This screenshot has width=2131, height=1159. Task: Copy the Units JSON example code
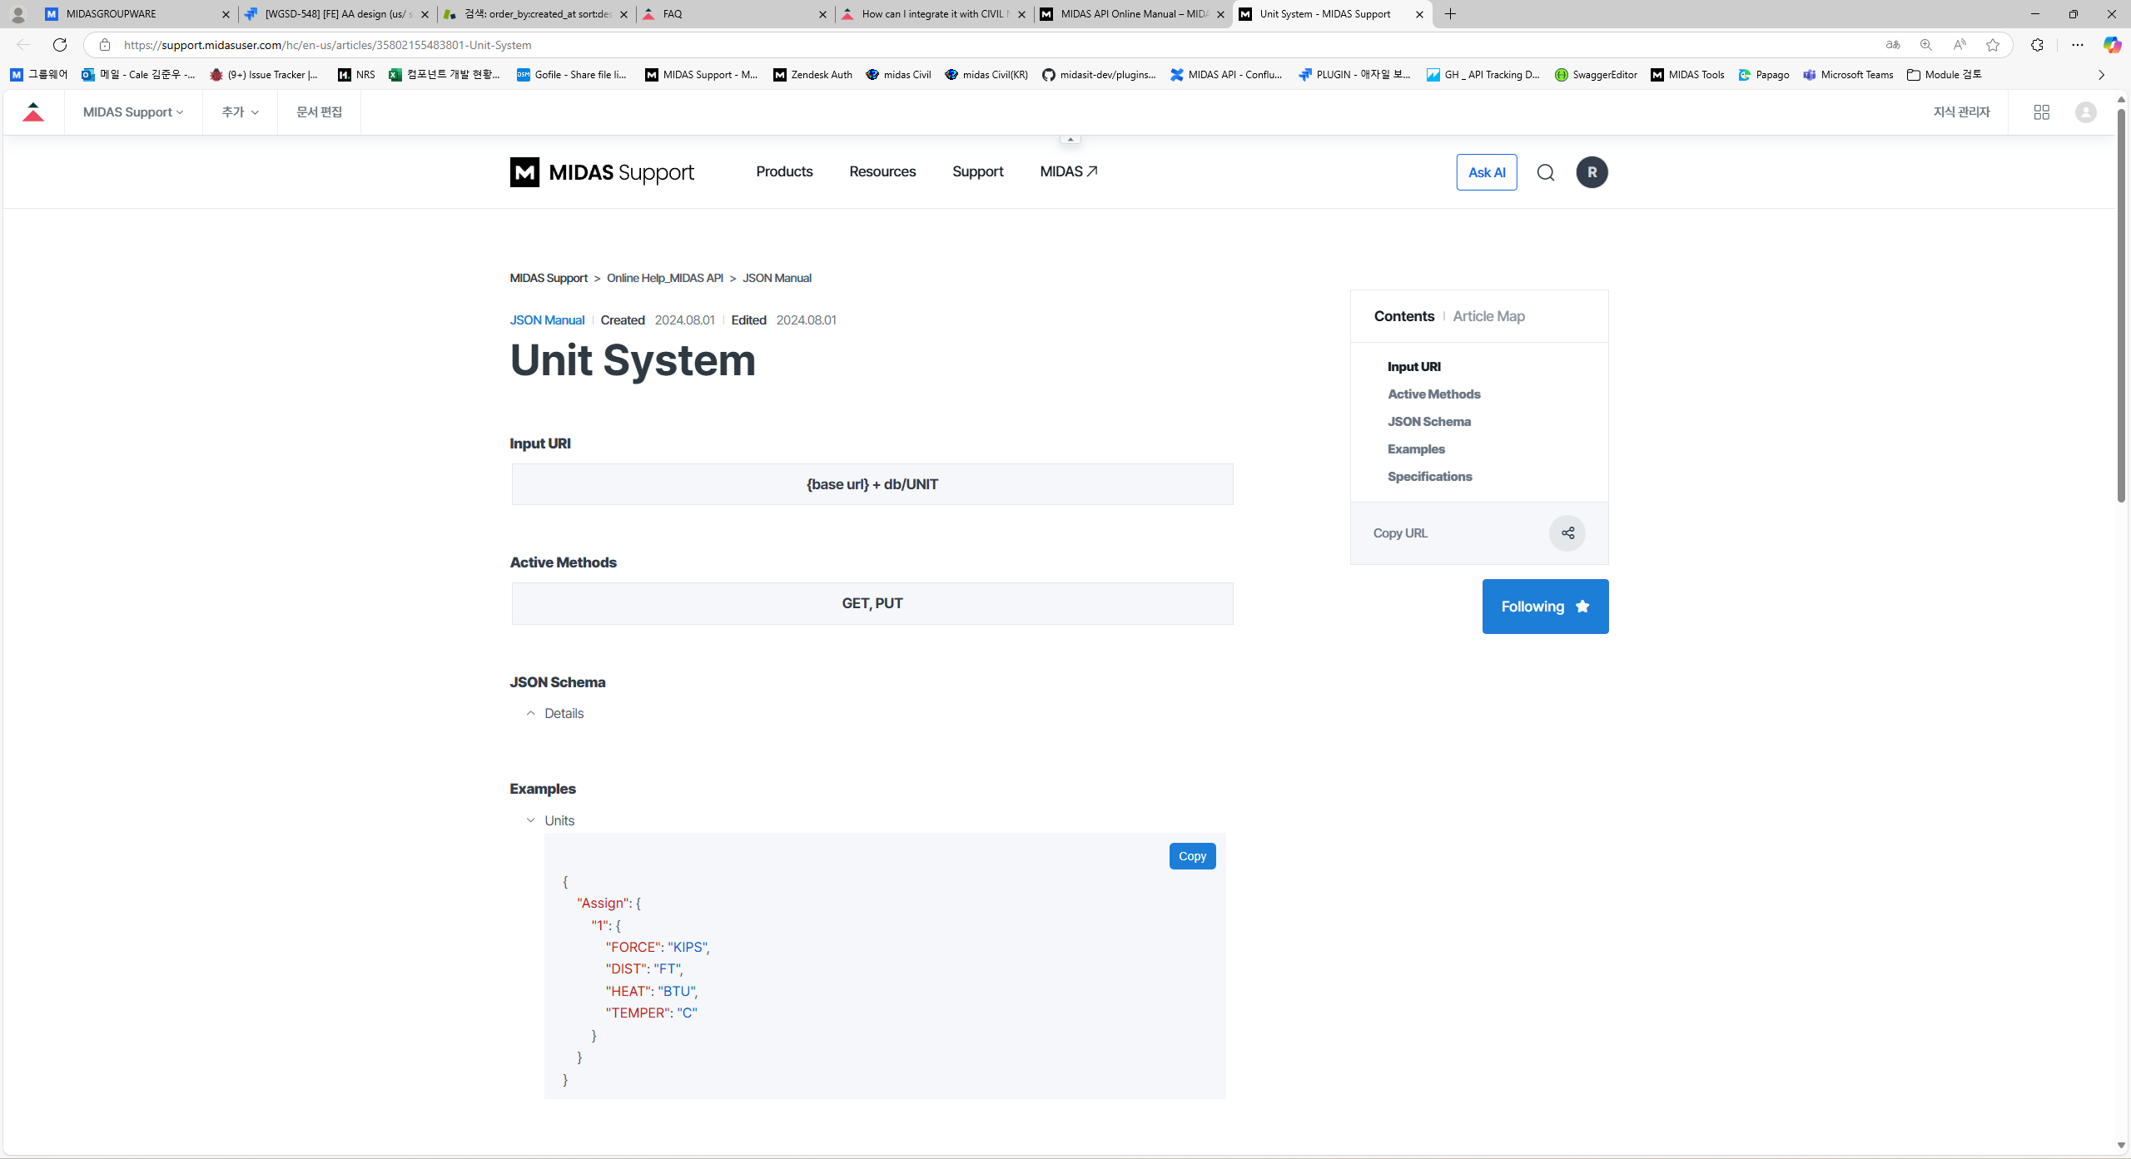pos(1192,856)
